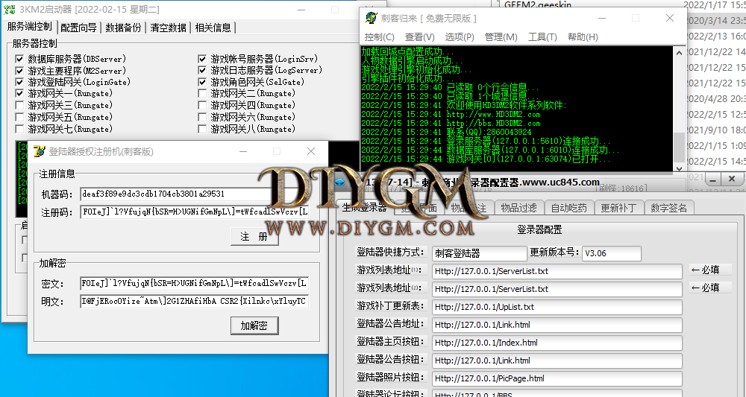Uncheck 游戏网关一(Rungate)
Screen dimensions: 746x397
pos(19,94)
